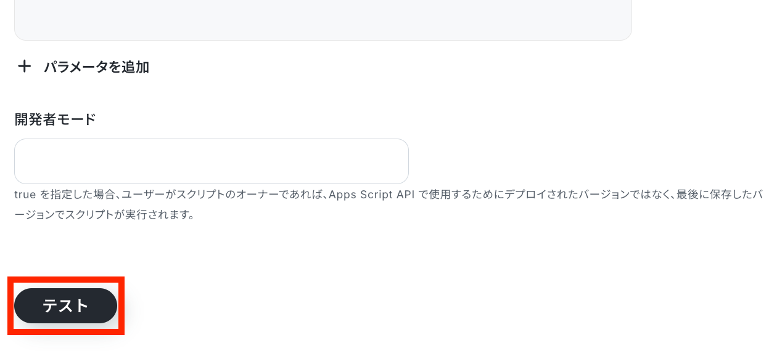Select the パラメータを追加 text link
Image resolution: width=769 pixels, height=351 pixels.
point(96,67)
